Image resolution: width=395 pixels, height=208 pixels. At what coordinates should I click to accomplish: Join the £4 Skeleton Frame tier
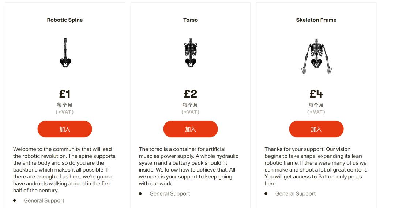click(x=316, y=129)
